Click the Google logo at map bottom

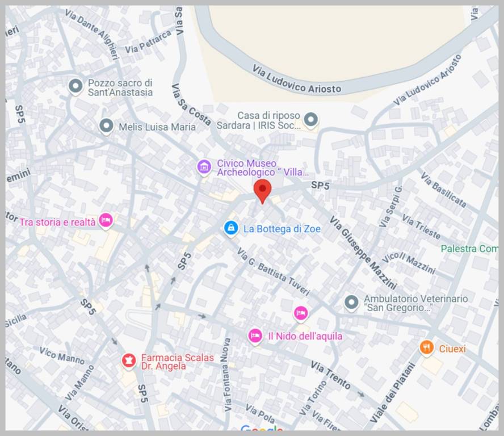(x=262, y=428)
